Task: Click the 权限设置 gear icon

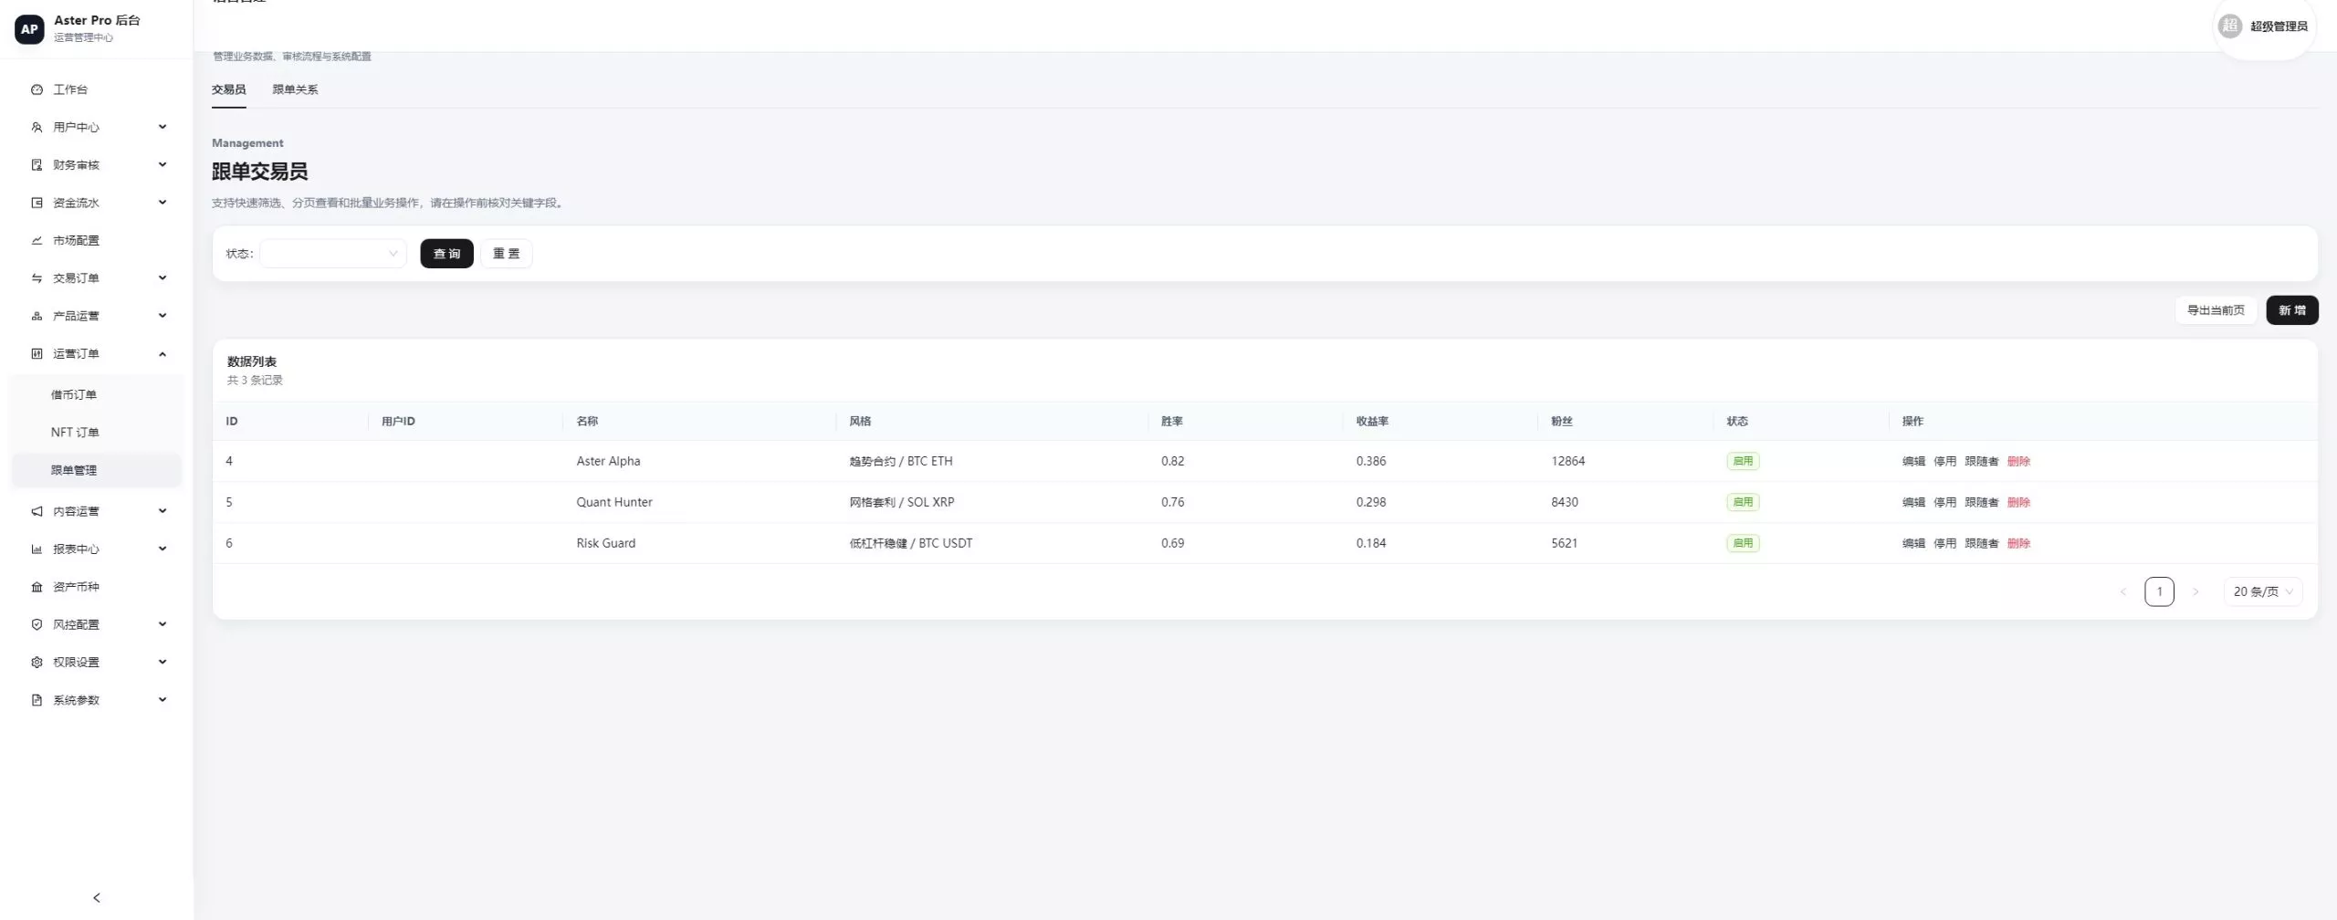Action: click(x=37, y=663)
